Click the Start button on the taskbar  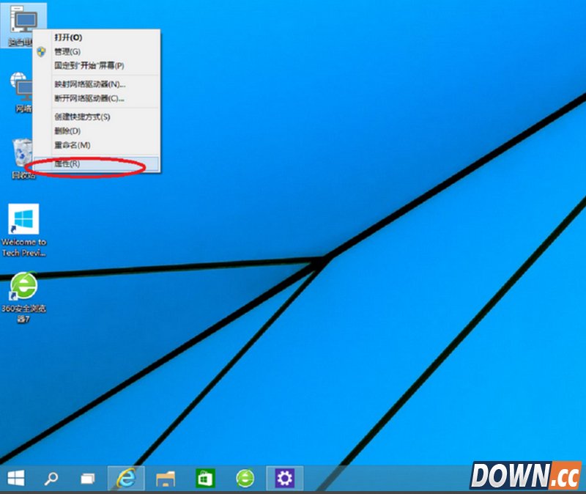pyautogui.click(x=15, y=477)
